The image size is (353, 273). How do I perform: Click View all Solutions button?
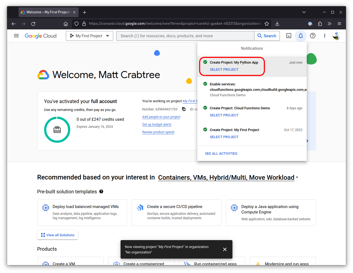click(57, 235)
